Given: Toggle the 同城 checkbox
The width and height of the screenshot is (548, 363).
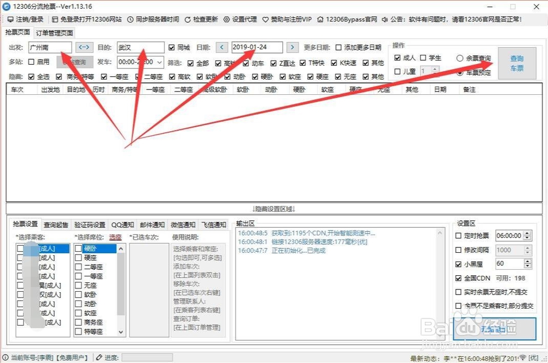Looking at the screenshot, I should click(171, 47).
